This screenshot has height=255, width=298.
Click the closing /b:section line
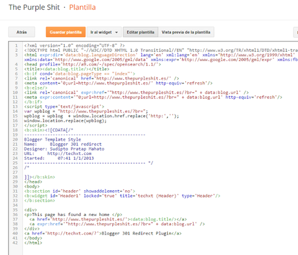[40, 200]
